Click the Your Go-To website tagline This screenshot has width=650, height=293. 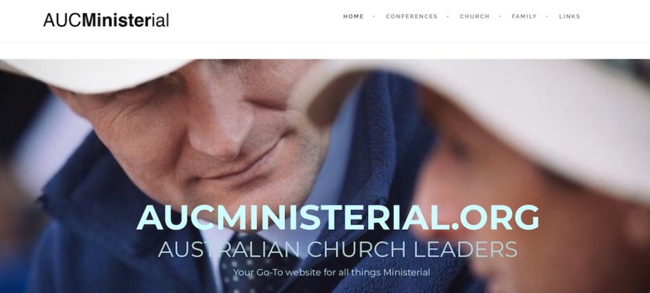tap(331, 273)
